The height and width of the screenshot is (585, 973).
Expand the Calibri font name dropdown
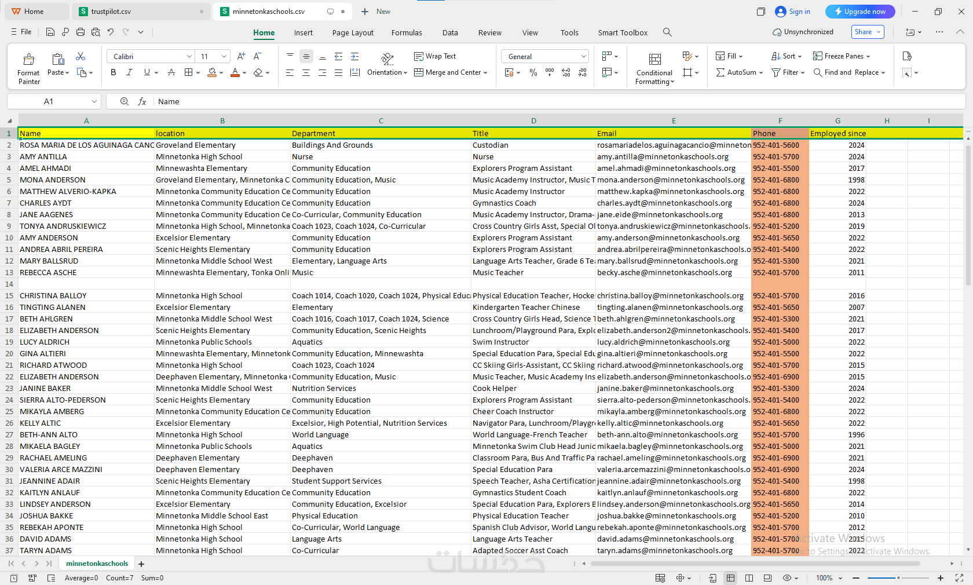[189, 56]
